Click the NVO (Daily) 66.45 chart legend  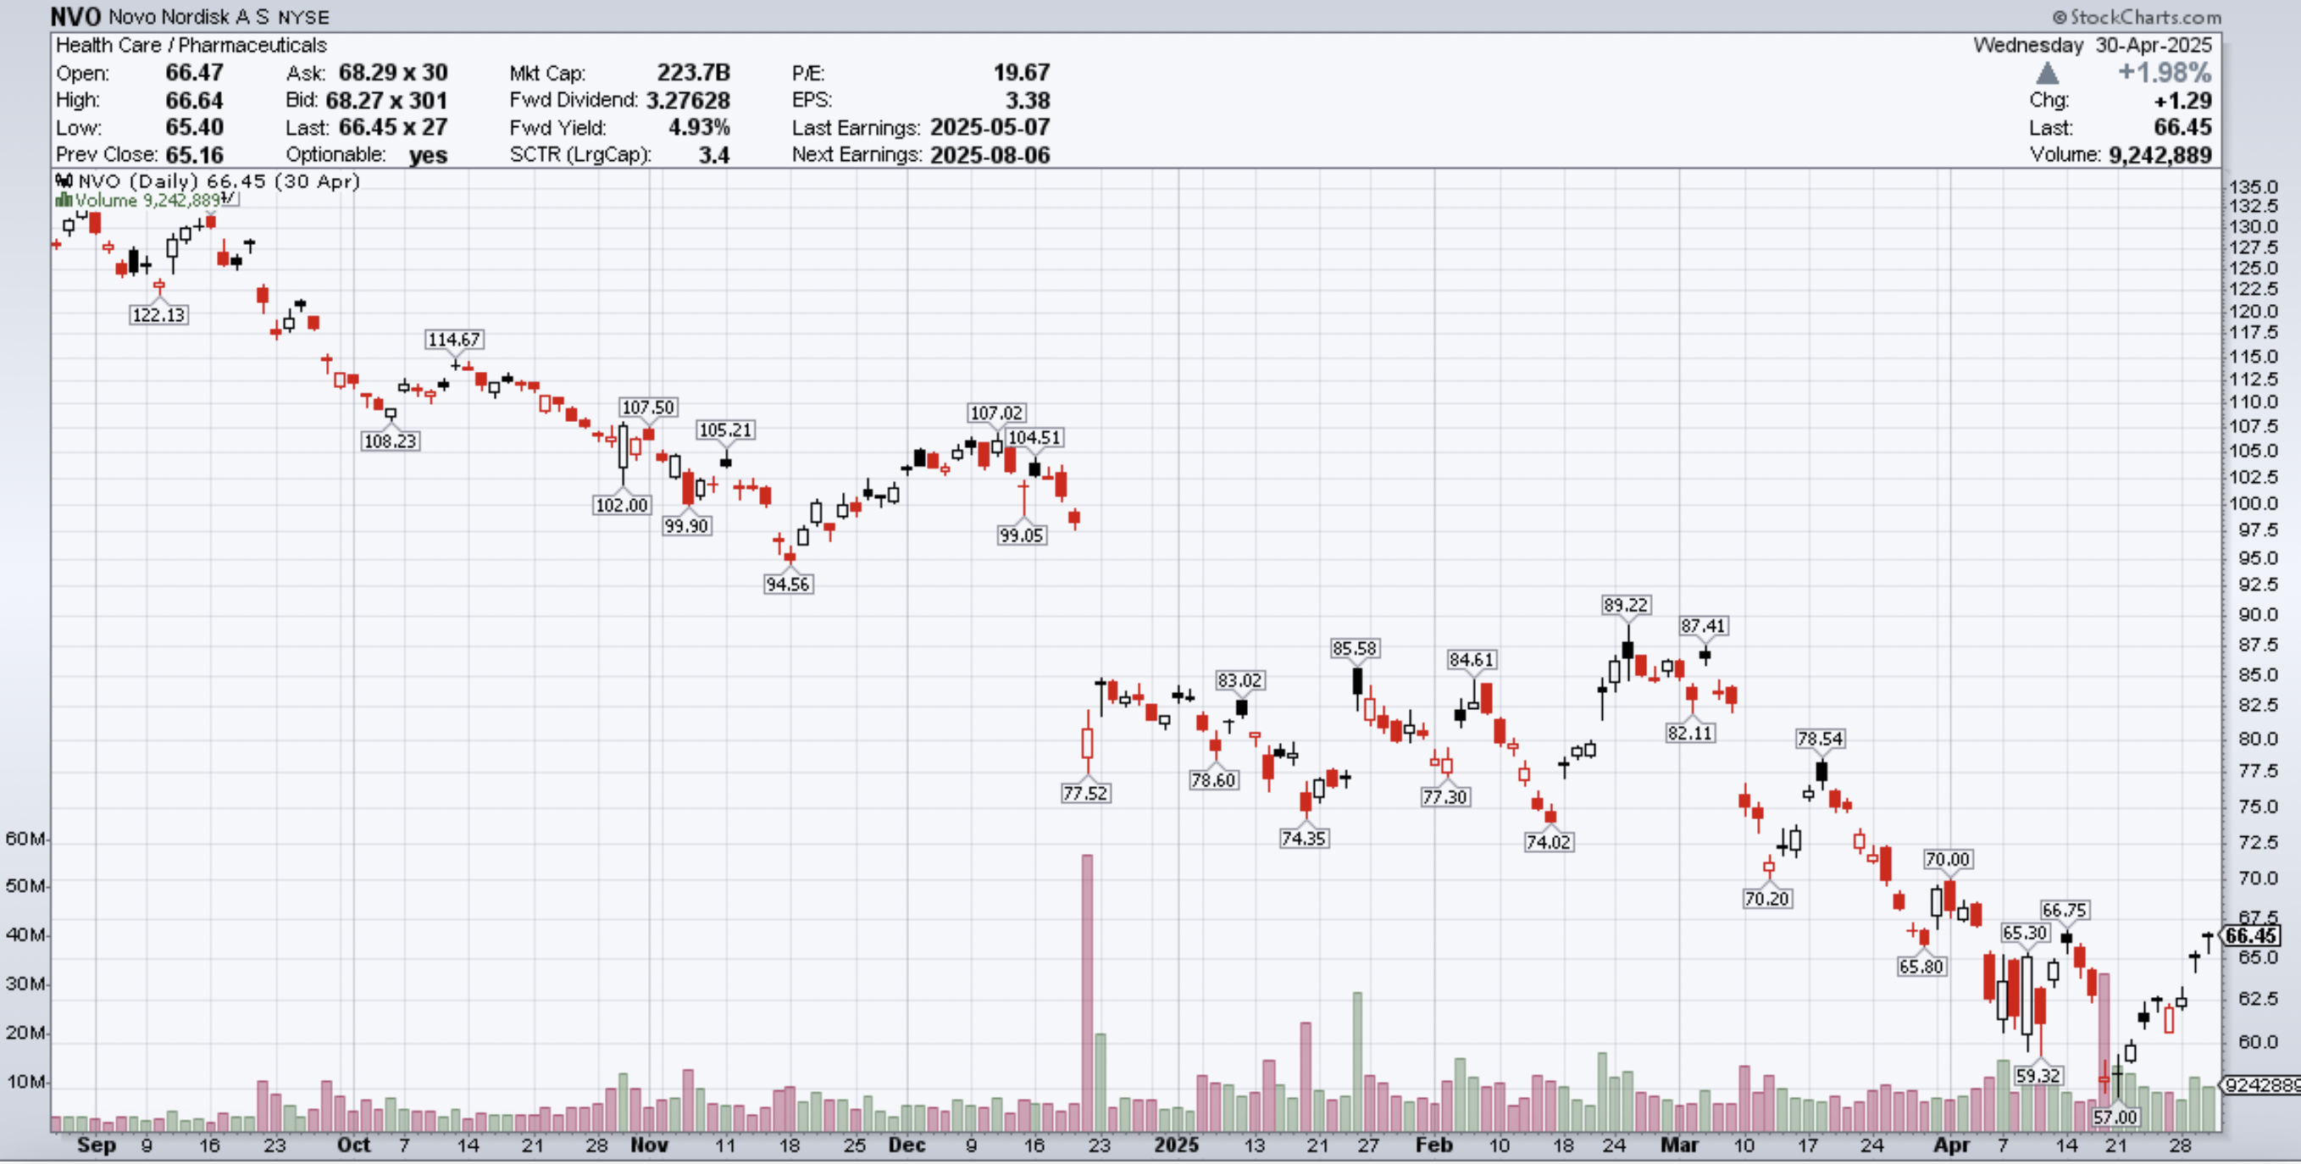click(x=218, y=181)
